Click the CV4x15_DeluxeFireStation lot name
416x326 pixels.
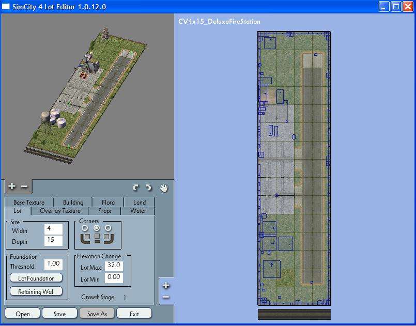[219, 22]
